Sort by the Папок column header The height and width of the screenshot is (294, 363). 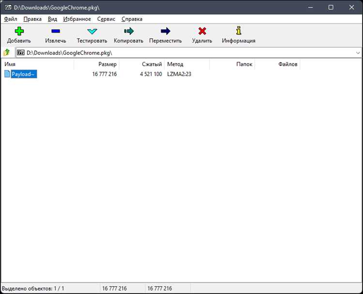[232, 64]
